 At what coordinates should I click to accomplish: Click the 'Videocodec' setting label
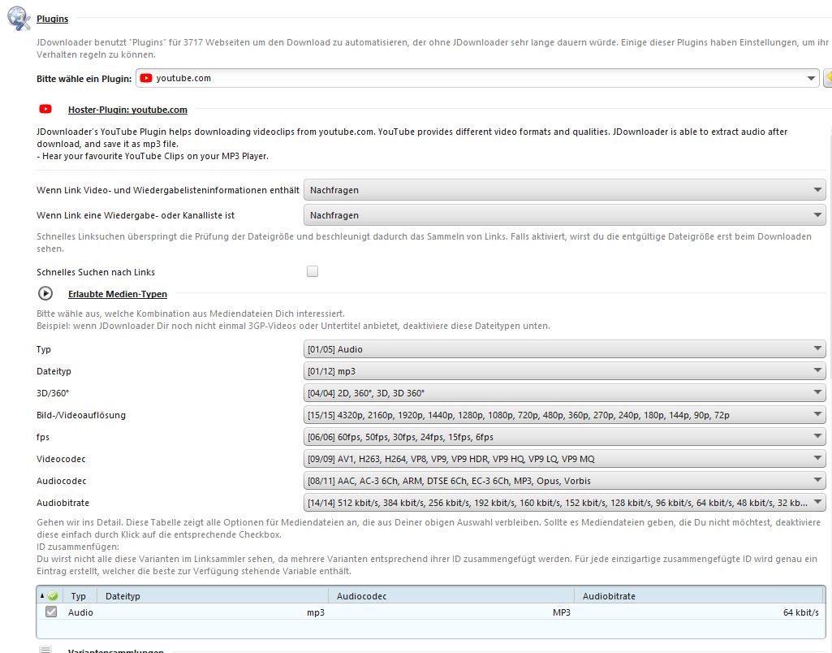coord(61,459)
